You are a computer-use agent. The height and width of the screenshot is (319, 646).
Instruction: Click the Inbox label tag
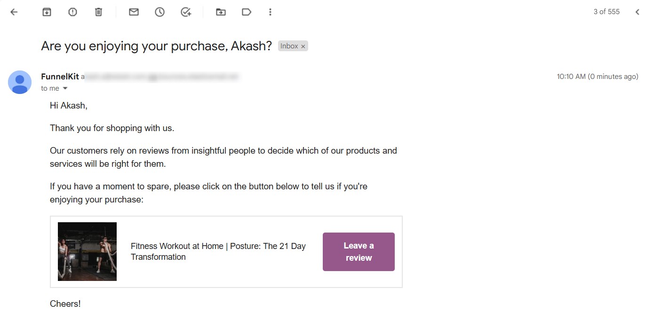(x=289, y=46)
